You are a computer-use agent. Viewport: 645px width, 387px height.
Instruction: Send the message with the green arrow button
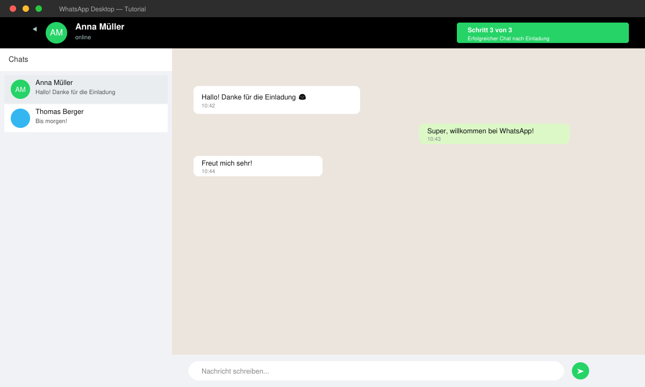point(580,371)
